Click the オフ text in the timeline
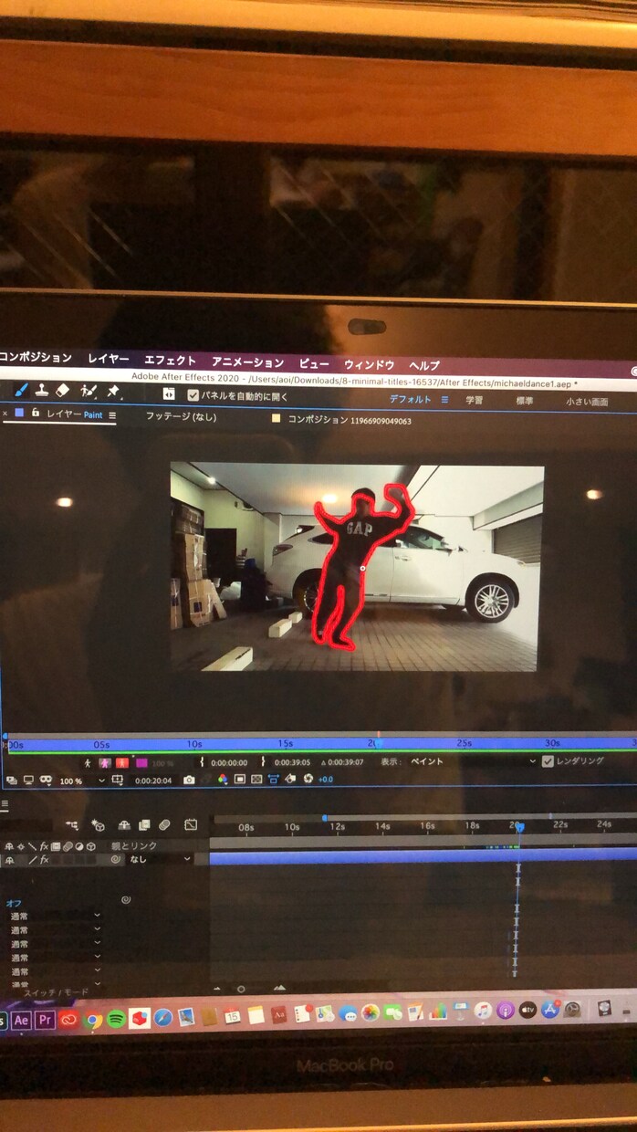 pyautogui.click(x=14, y=903)
